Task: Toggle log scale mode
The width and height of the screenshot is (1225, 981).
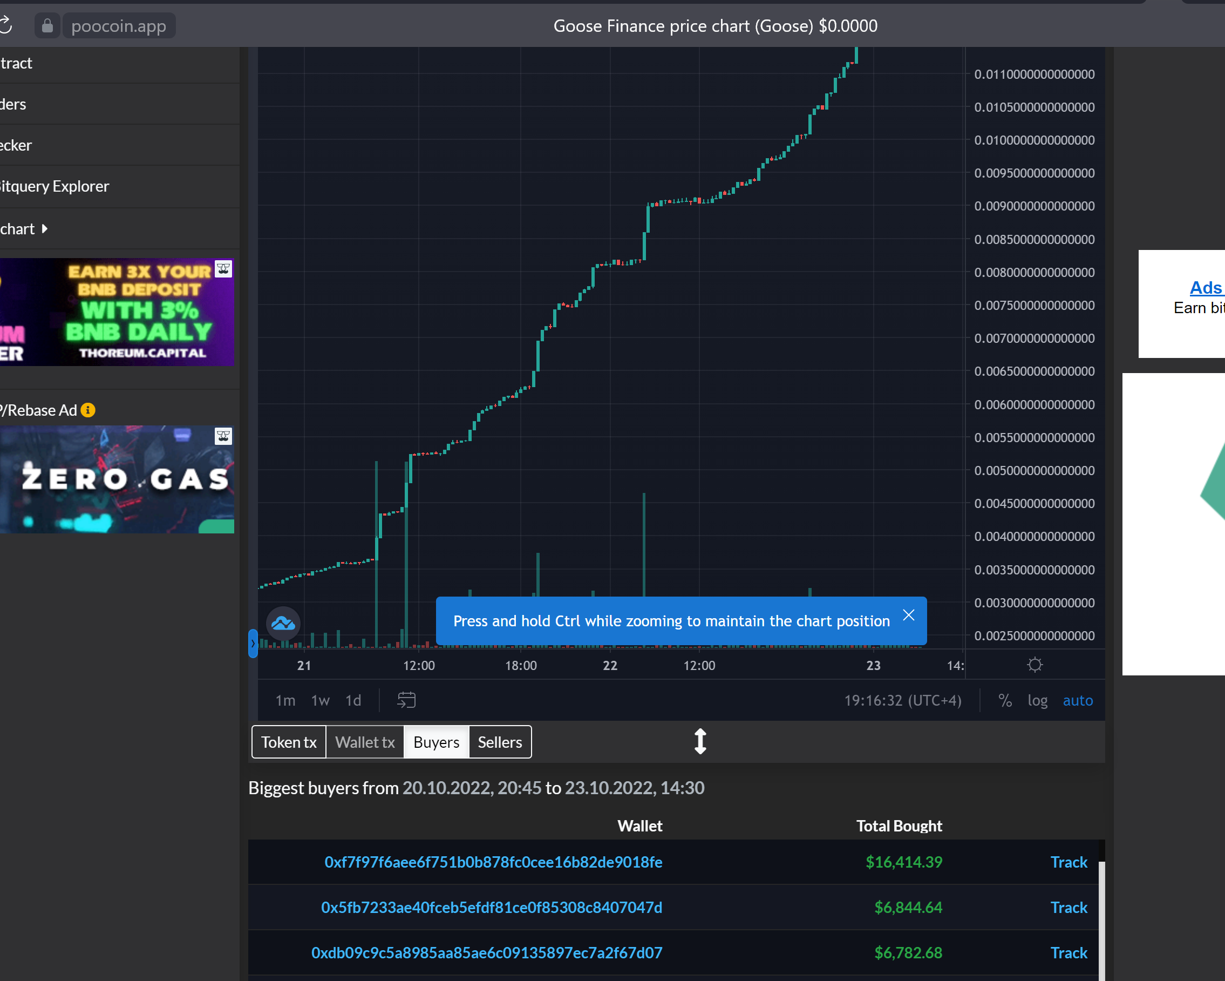Action: pyautogui.click(x=1037, y=700)
